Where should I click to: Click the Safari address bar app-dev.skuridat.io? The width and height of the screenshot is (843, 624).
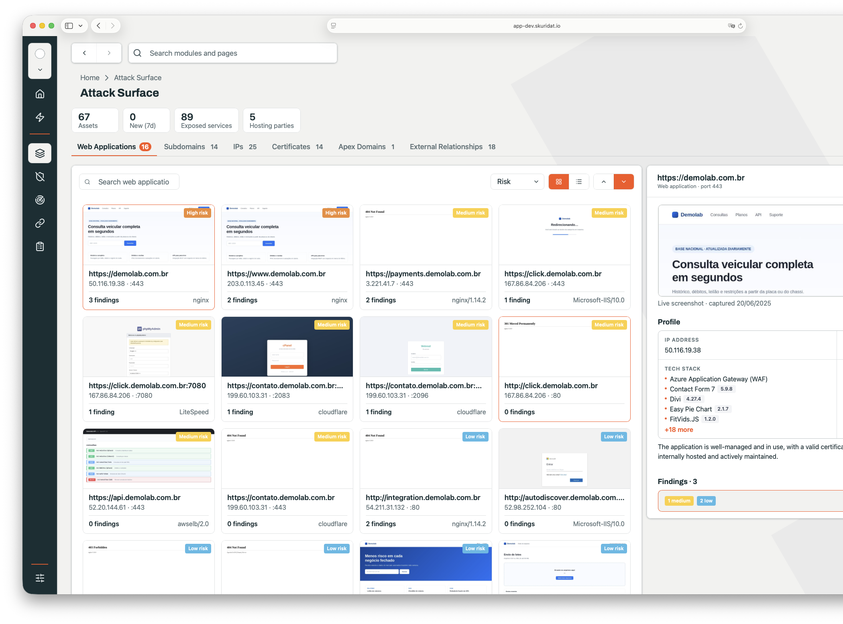point(536,26)
